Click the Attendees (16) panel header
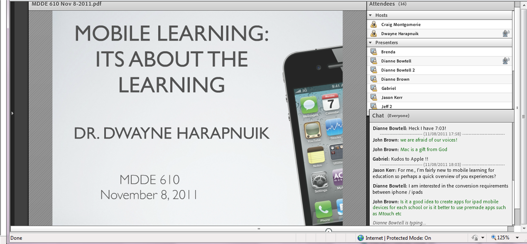The height and width of the screenshot is (244, 527). click(x=440, y=4)
